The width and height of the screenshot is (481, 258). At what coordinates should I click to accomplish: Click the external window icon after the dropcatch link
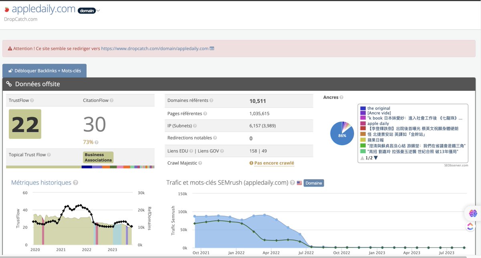pyautogui.click(x=212, y=48)
